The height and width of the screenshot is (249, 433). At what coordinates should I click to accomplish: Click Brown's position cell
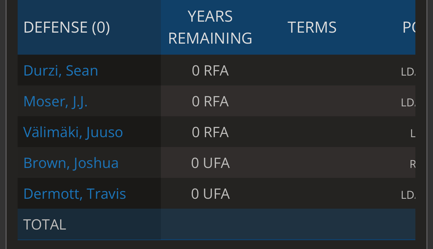tap(412, 164)
